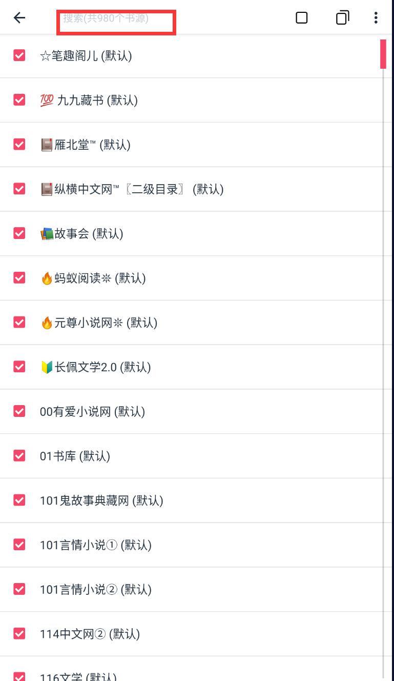
Task: Open the 101鬼故事典藏网 source entry
Action: [x=101, y=500]
